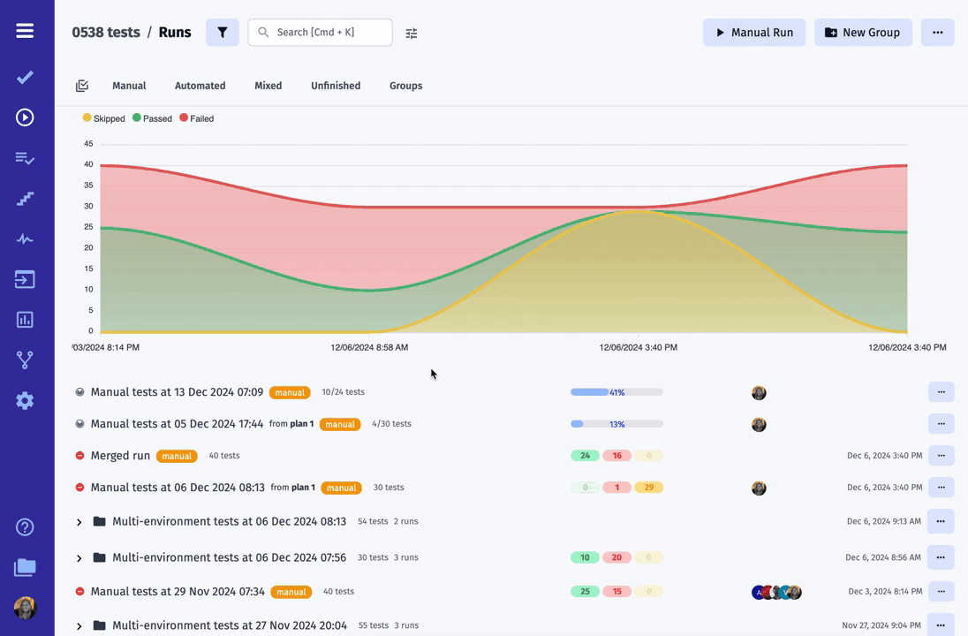Image resolution: width=968 pixels, height=636 pixels.
Task: Open the Steps staircase icon in sidebar
Action: click(25, 199)
